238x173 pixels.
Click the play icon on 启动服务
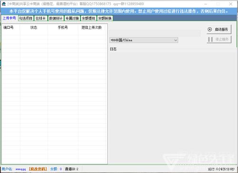(x=210, y=29)
